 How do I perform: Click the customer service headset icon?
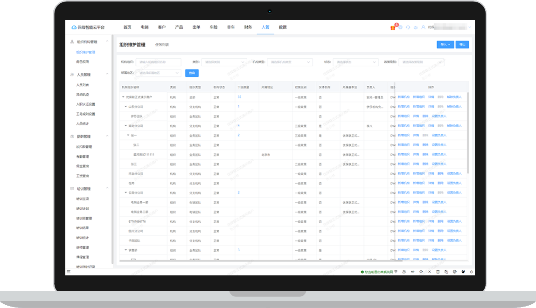(x=408, y=27)
